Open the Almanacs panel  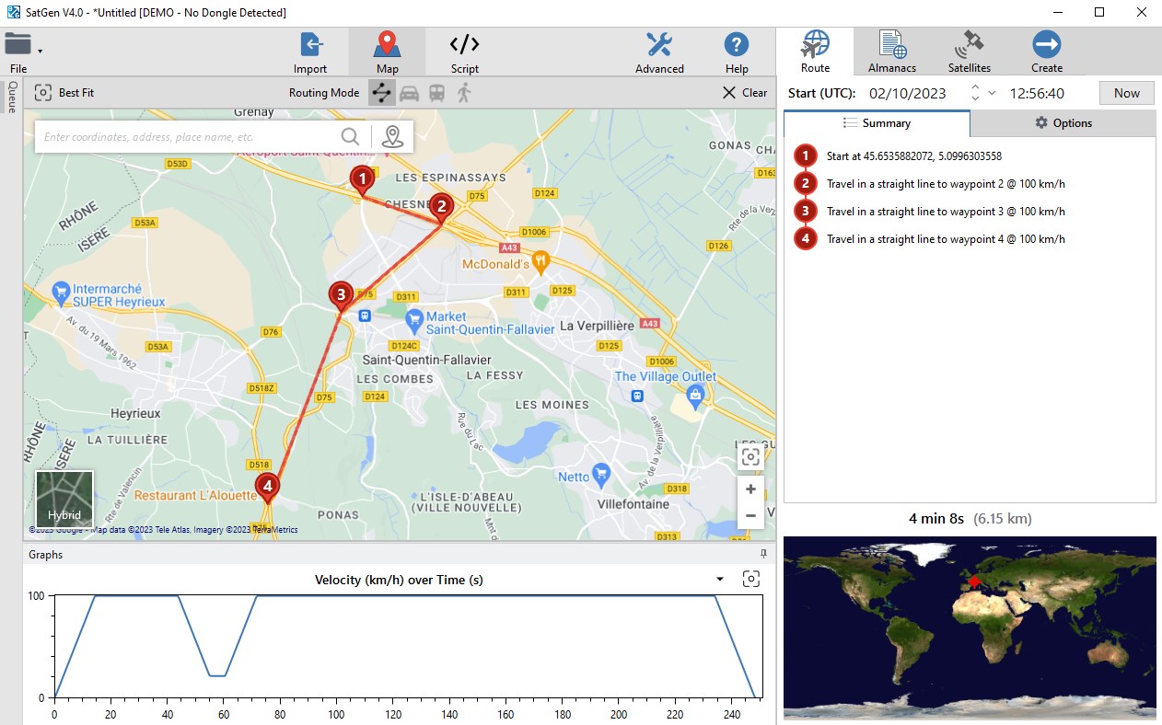tap(891, 52)
